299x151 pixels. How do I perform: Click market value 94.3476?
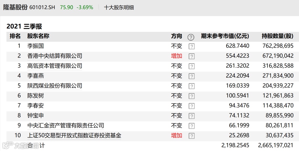(x=239, y=105)
